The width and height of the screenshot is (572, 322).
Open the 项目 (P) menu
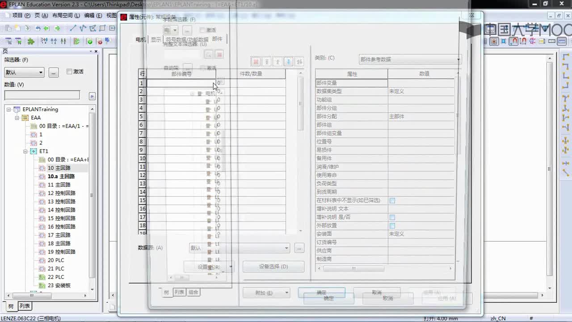pos(21,15)
